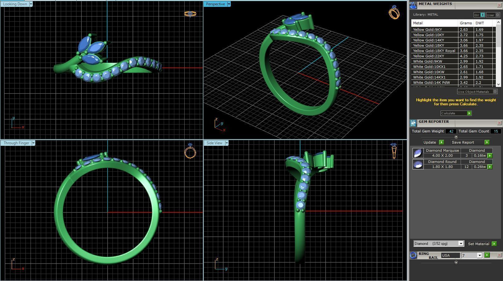Select the Looking Down viewport label
Screen dimensions: 503x281
(15, 4)
